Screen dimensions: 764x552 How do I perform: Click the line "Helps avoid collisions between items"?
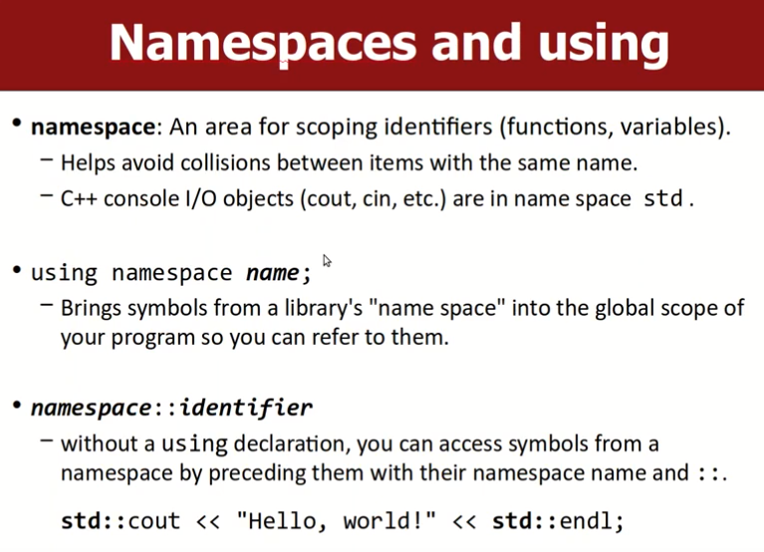click(349, 162)
